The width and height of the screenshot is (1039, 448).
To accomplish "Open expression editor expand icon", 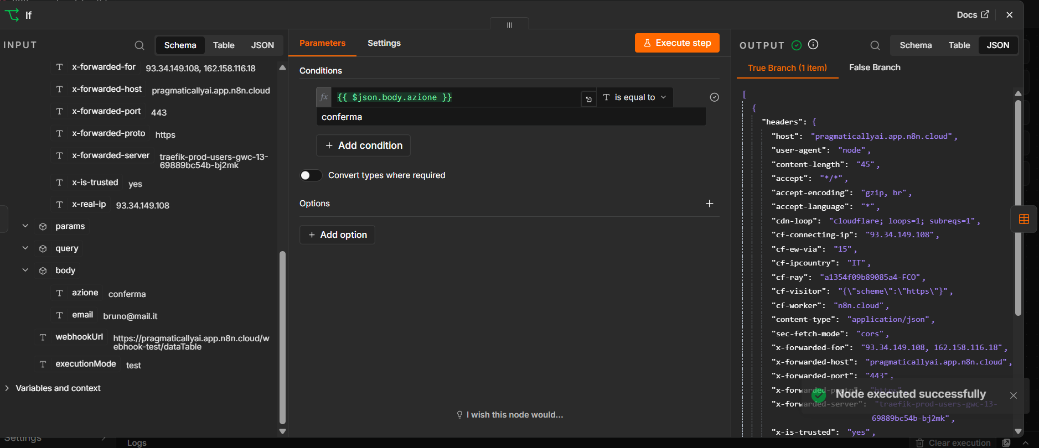I will [x=588, y=99].
